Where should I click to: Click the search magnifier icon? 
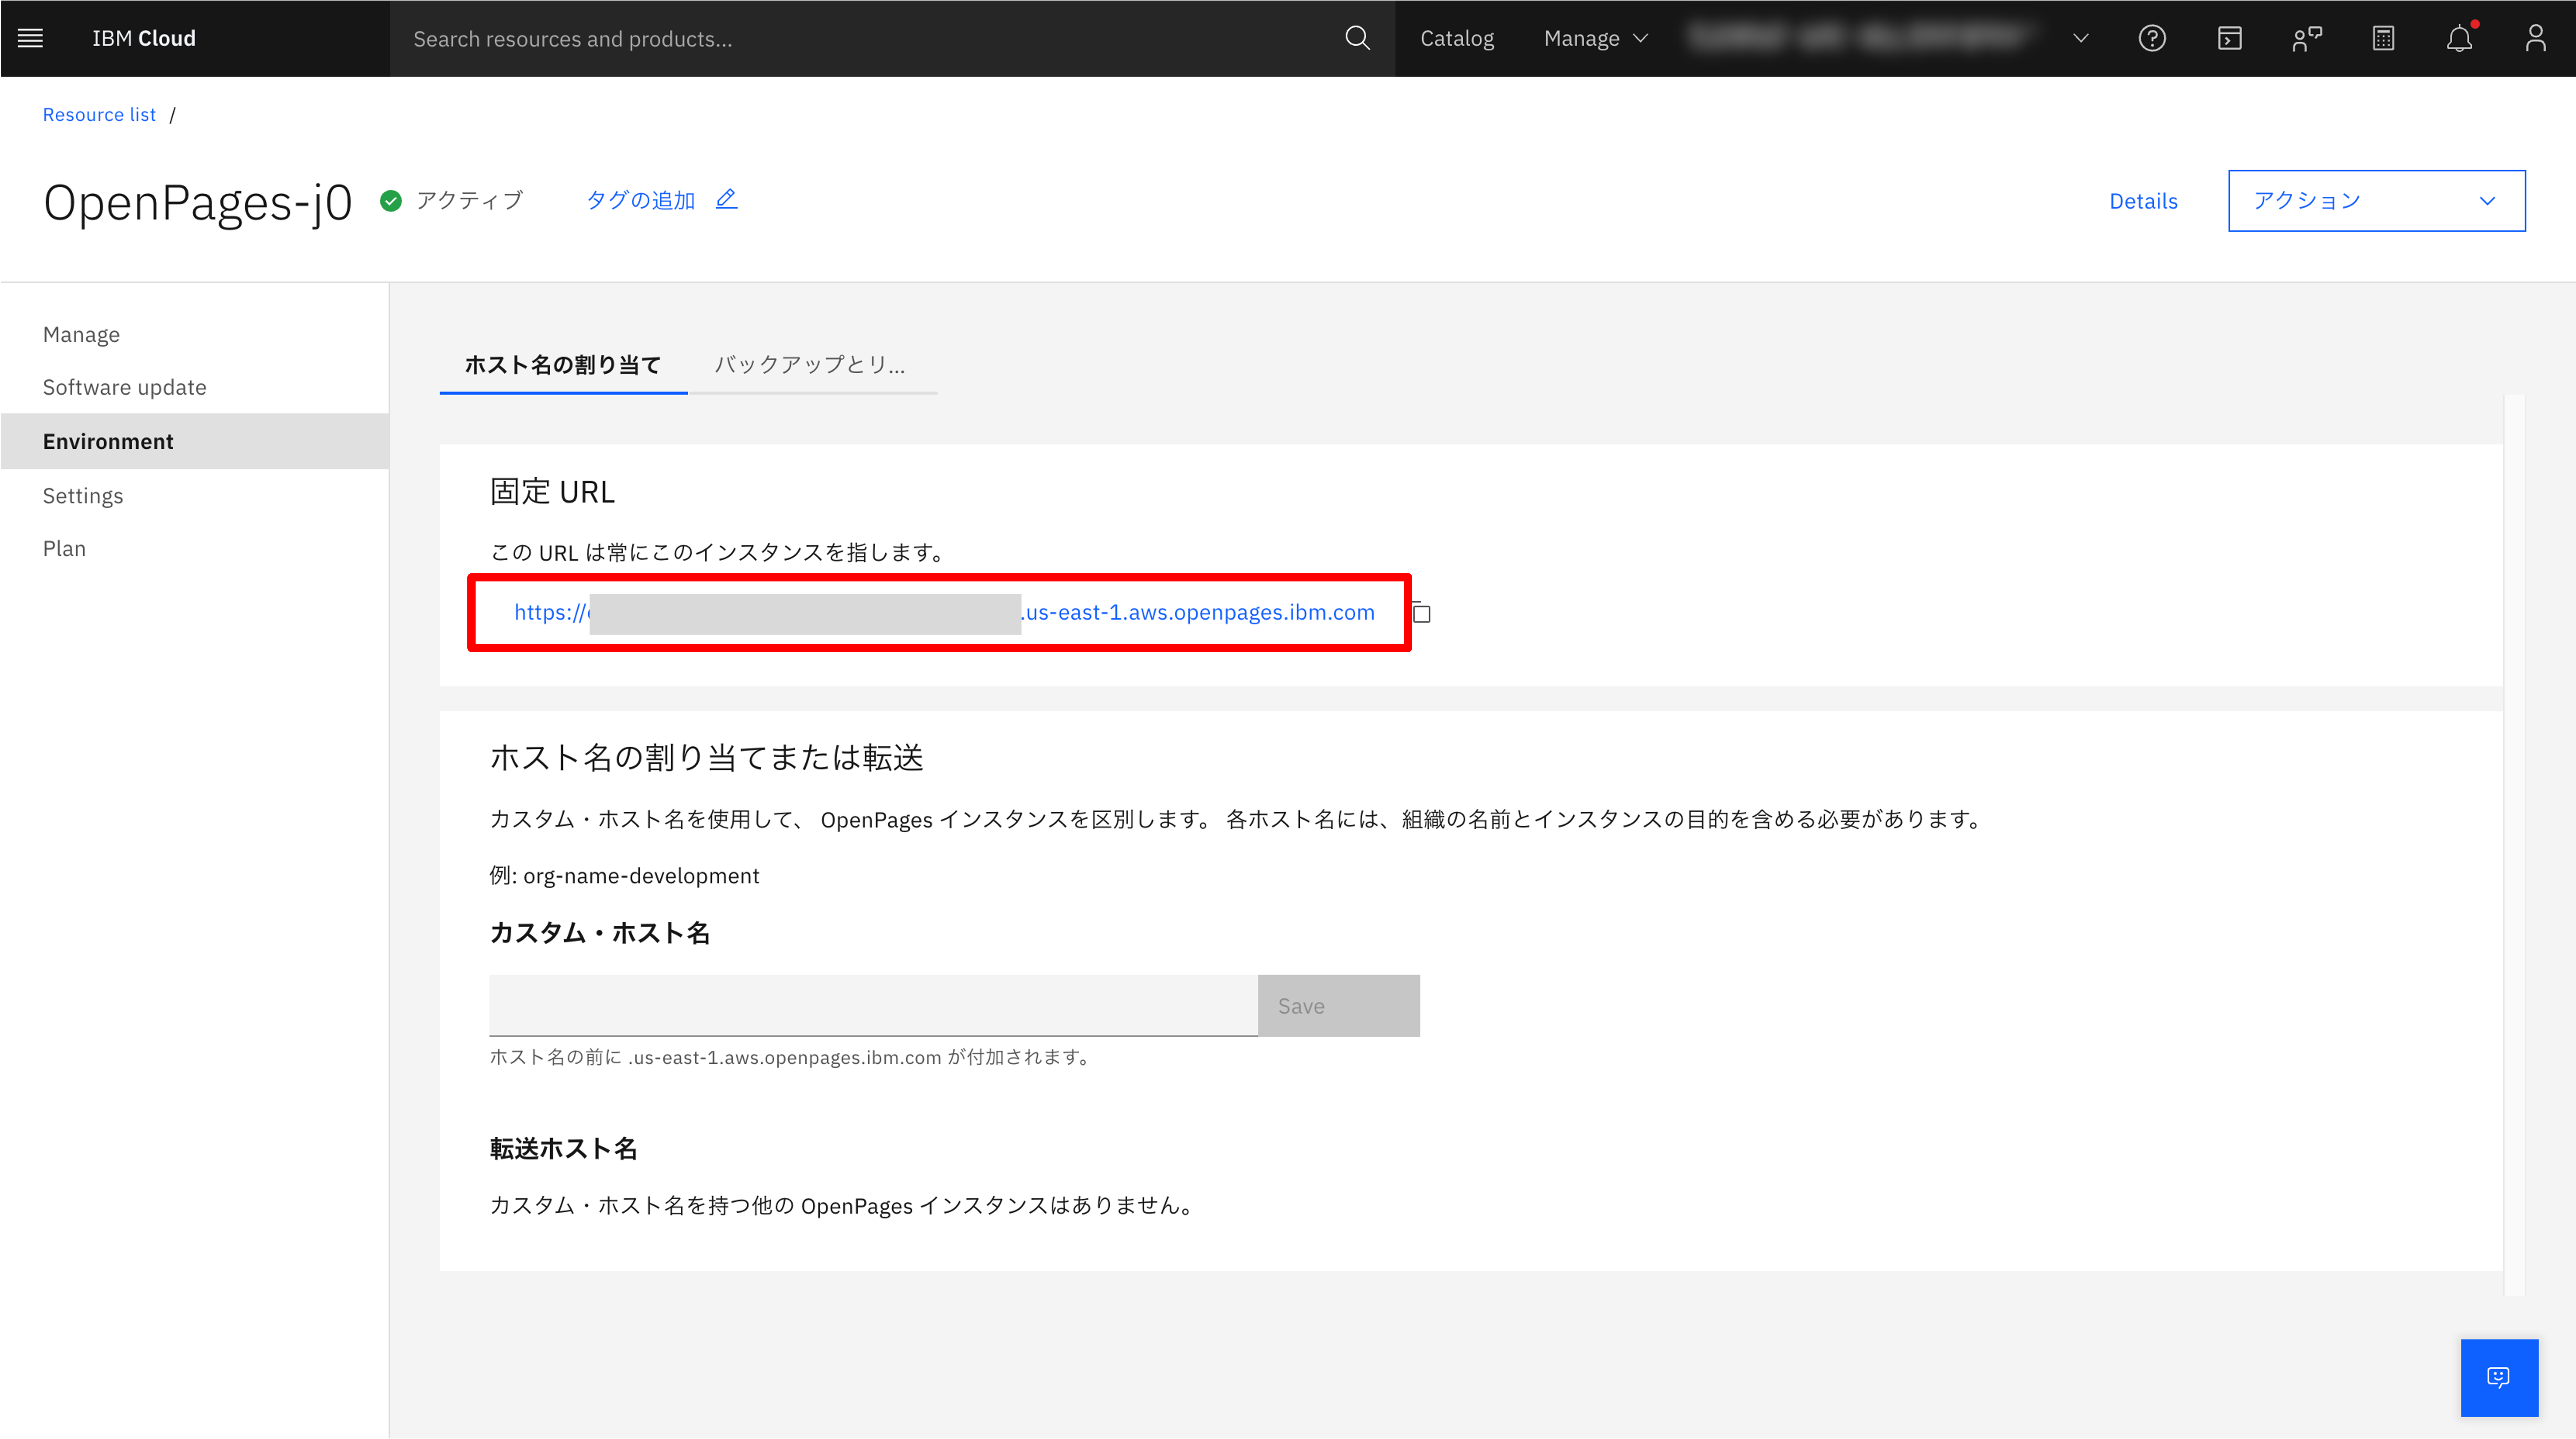(x=1357, y=38)
